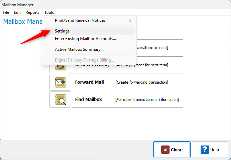Expand the Renewal Notices submenu arrow
231x160 pixels.
click(130, 21)
